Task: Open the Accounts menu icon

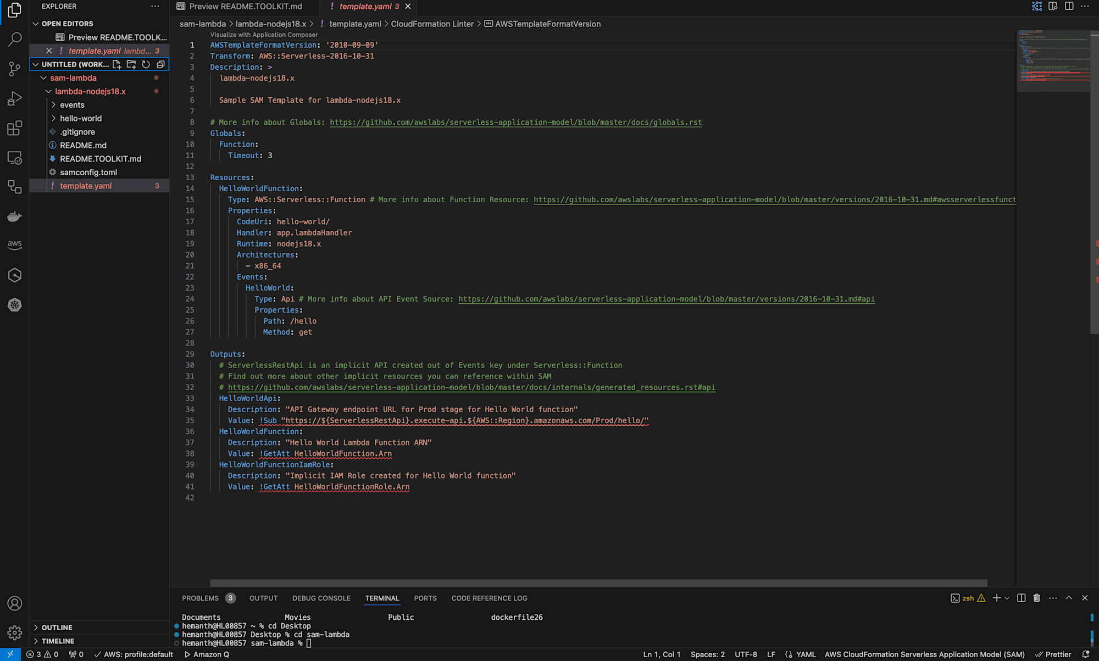Action: [15, 603]
